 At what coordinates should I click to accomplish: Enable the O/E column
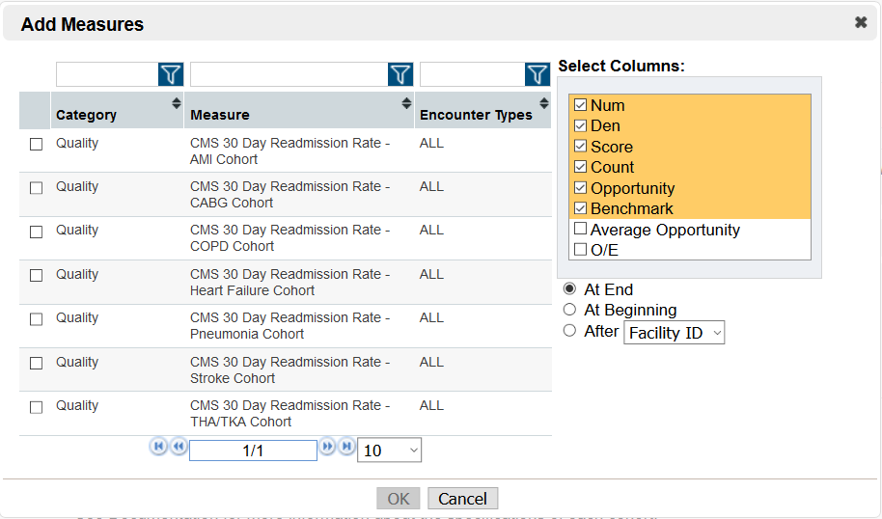581,249
